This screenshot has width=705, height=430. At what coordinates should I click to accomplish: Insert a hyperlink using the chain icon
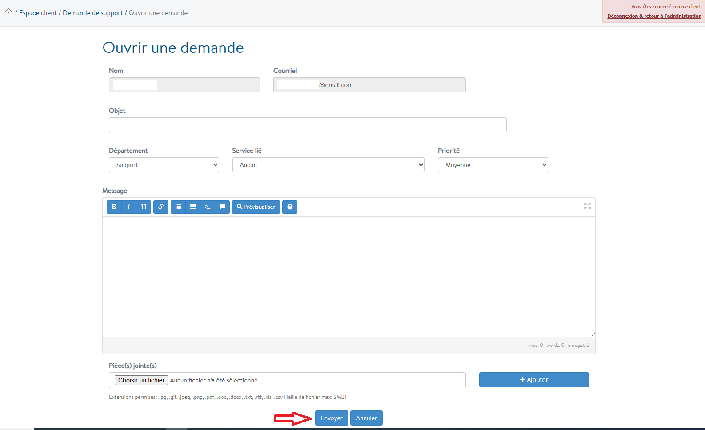point(161,207)
